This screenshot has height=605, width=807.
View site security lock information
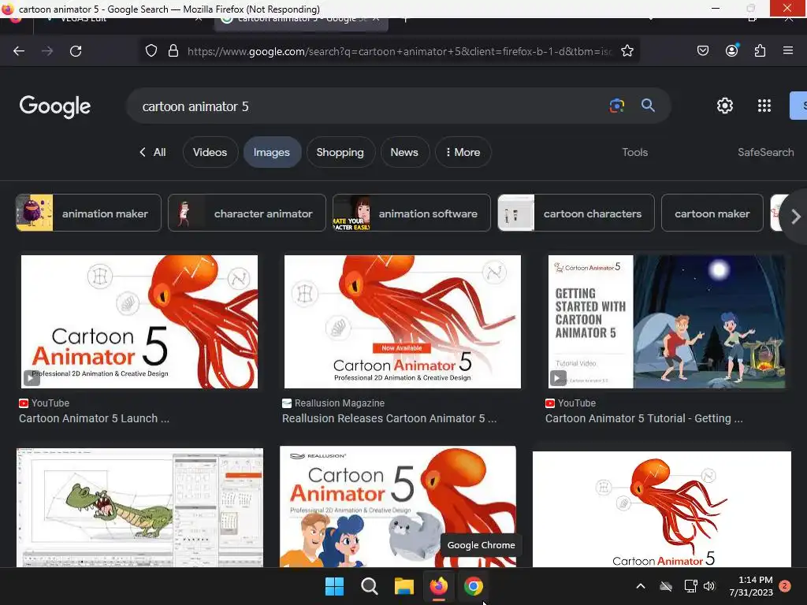point(173,50)
